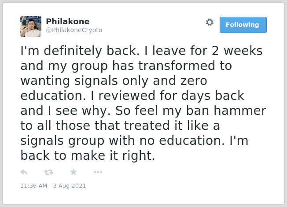View Philakone's avatar photo
Image resolution: width=287 pixels, height=207 pixels.
pos(31,26)
